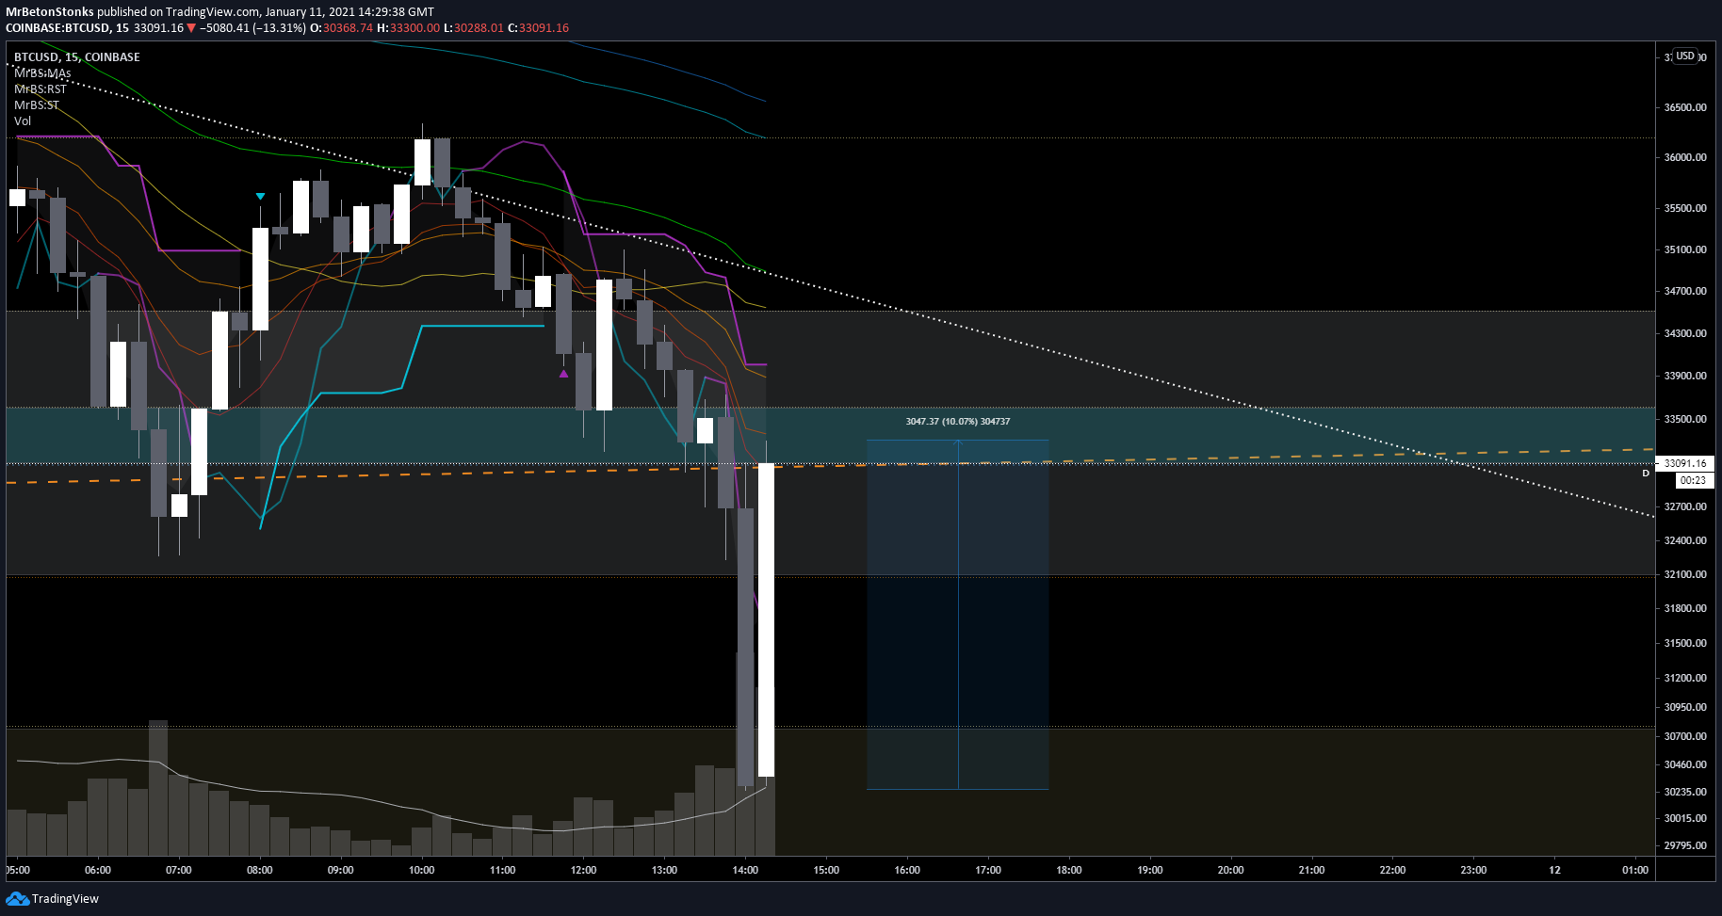
Task: Click the current price label 33091.16 on axis
Action: point(1684,463)
